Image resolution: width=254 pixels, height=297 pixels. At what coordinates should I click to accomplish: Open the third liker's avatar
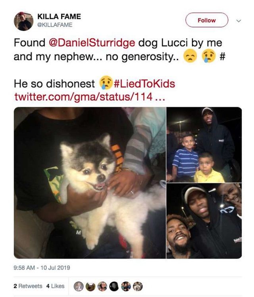coord(102,286)
